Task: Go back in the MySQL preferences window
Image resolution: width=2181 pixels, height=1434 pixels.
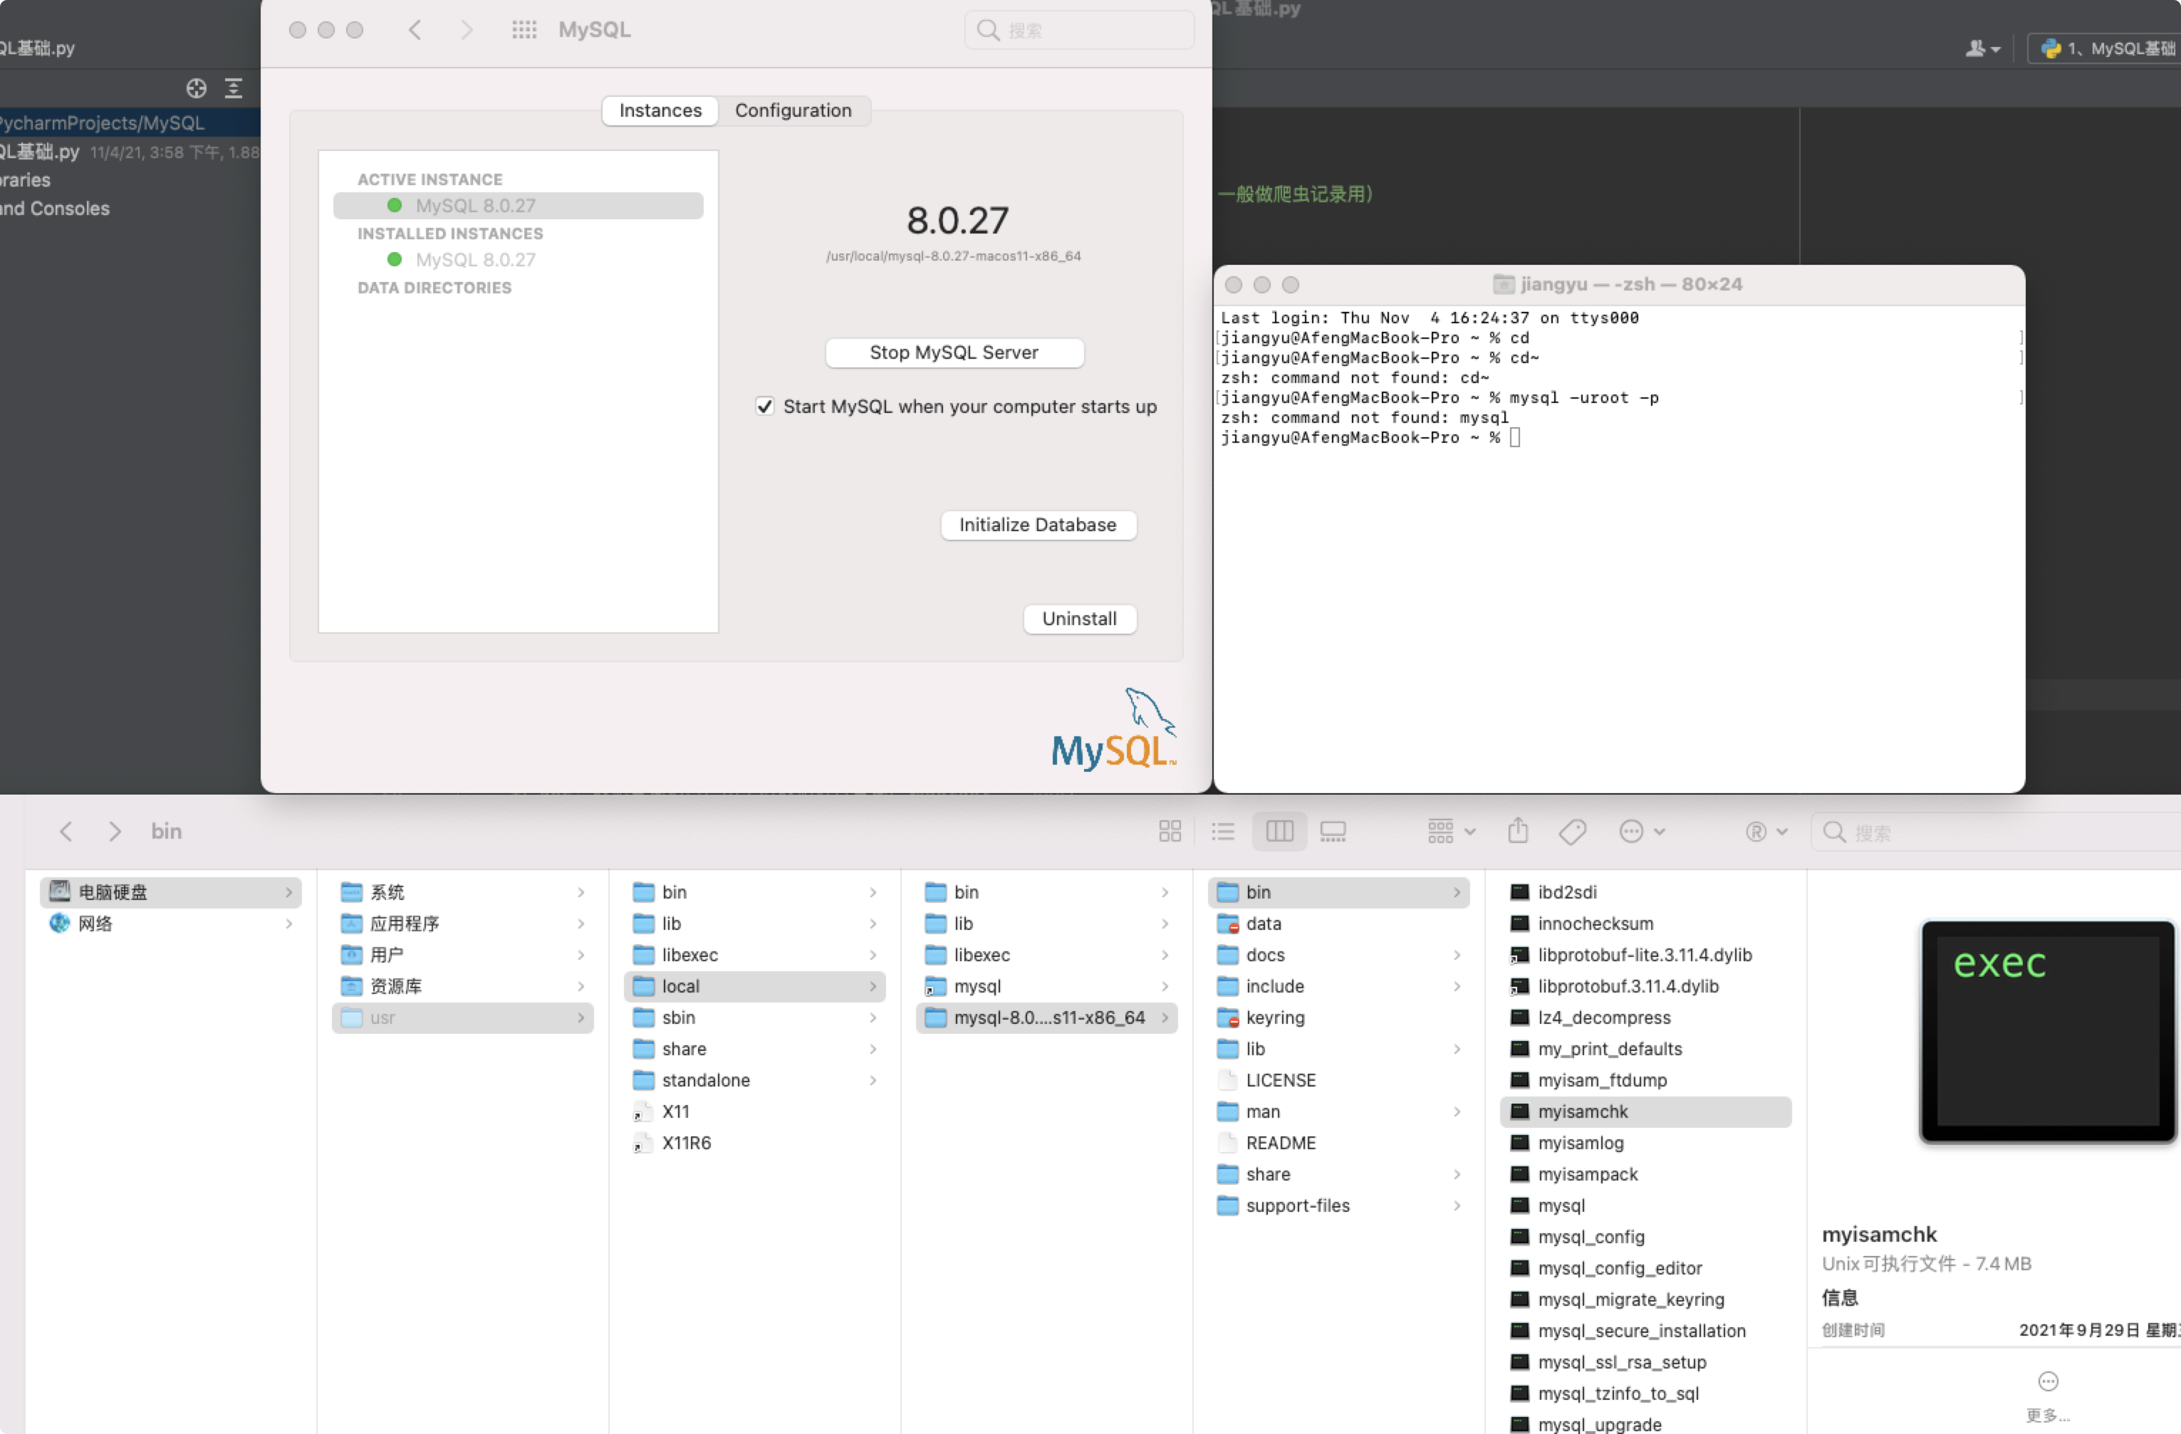Action: [x=415, y=30]
